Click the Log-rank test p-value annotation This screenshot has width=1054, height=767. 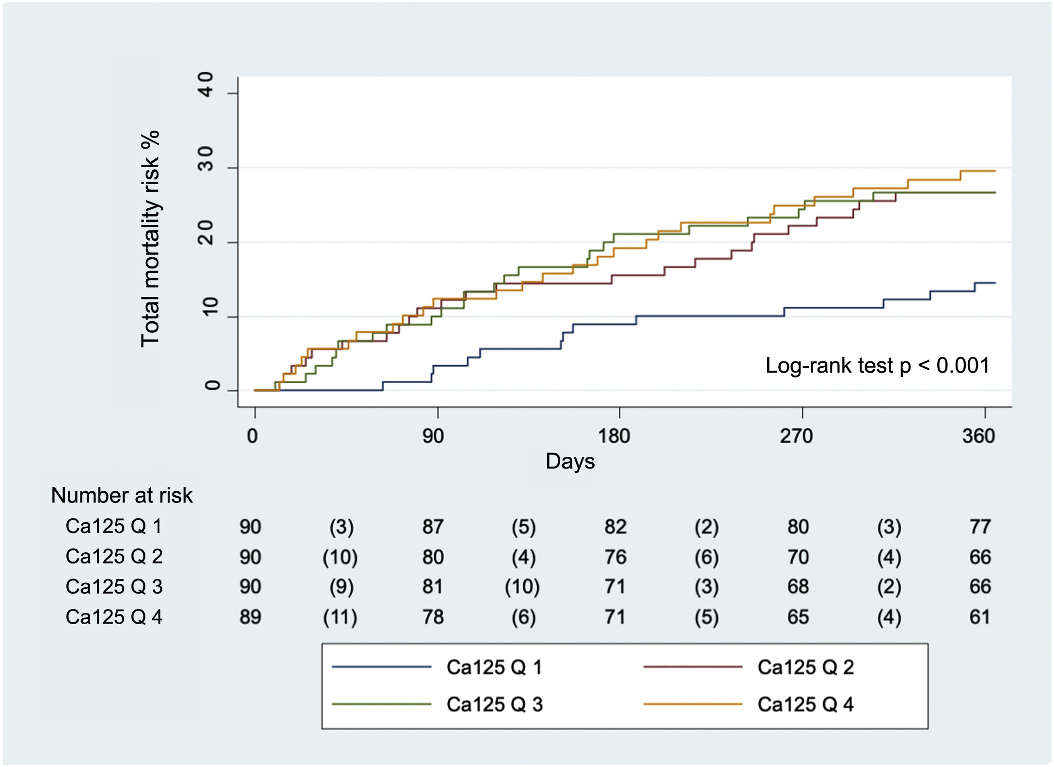(x=877, y=365)
